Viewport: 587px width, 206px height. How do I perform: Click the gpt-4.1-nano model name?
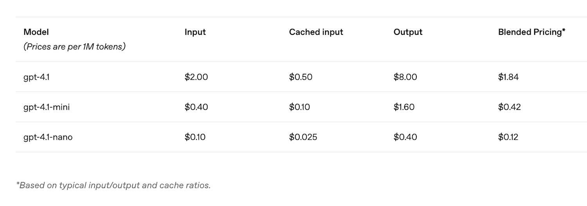tap(48, 137)
